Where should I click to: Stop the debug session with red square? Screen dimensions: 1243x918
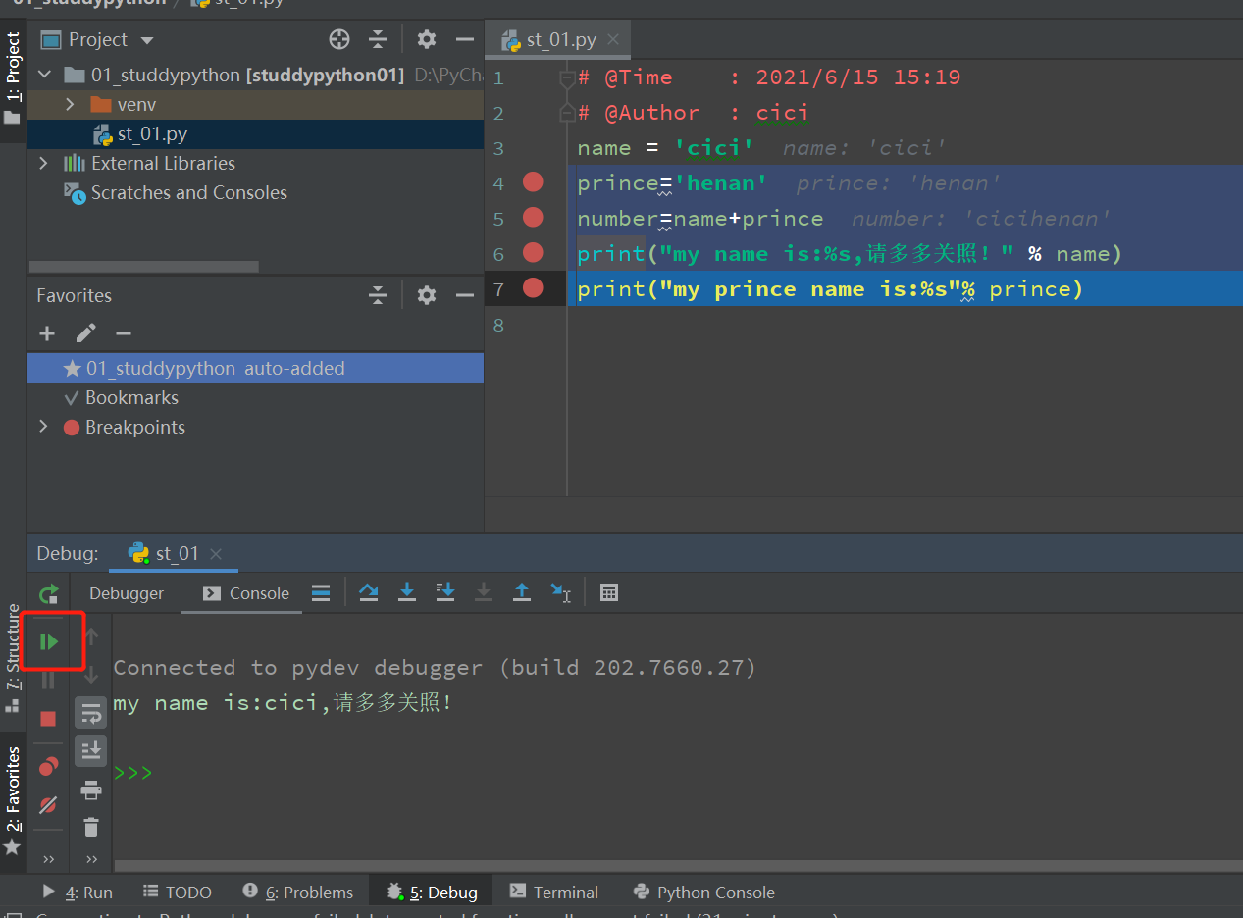pyautogui.click(x=48, y=719)
